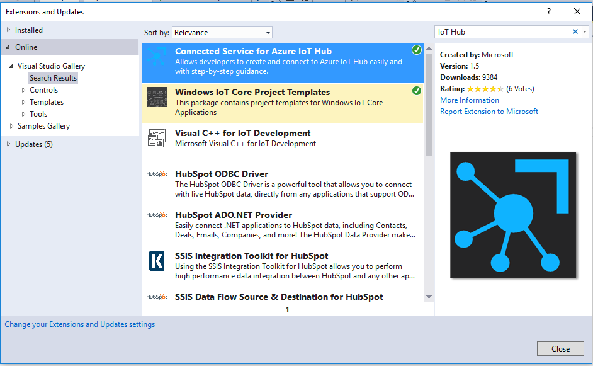The width and height of the screenshot is (593, 366).
Task: Click the results list scrollbar thumb
Action: point(429,105)
